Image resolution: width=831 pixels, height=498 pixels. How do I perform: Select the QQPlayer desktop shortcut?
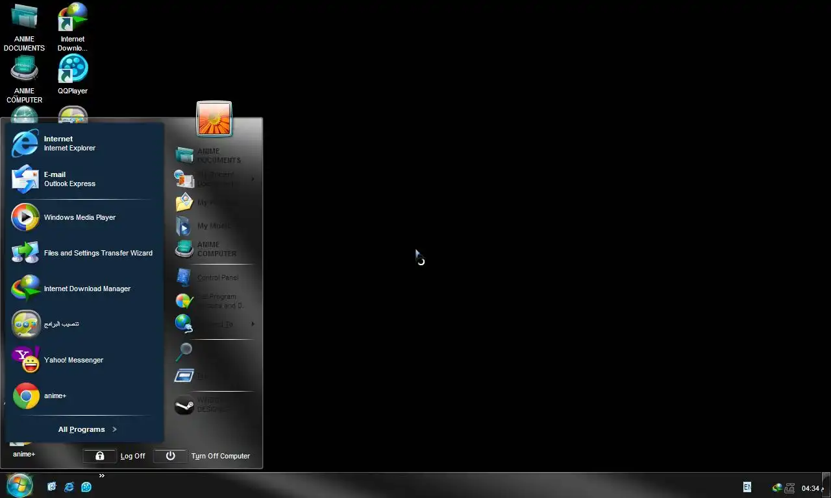click(x=73, y=75)
